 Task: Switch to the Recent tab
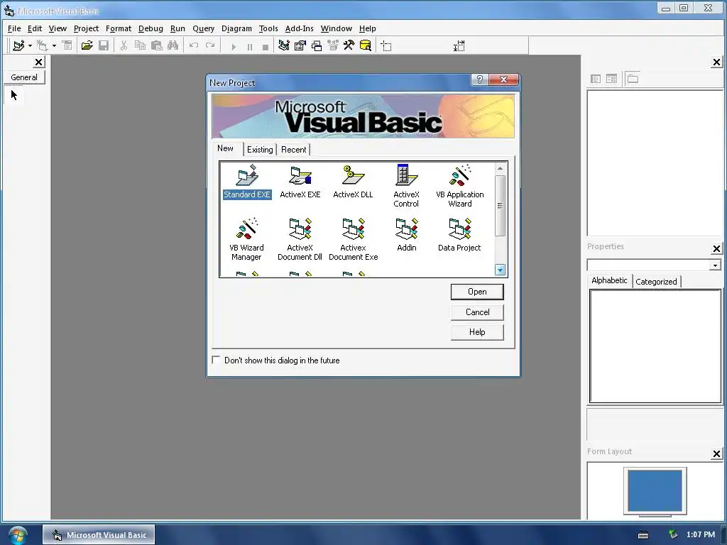(x=293, y=150)
